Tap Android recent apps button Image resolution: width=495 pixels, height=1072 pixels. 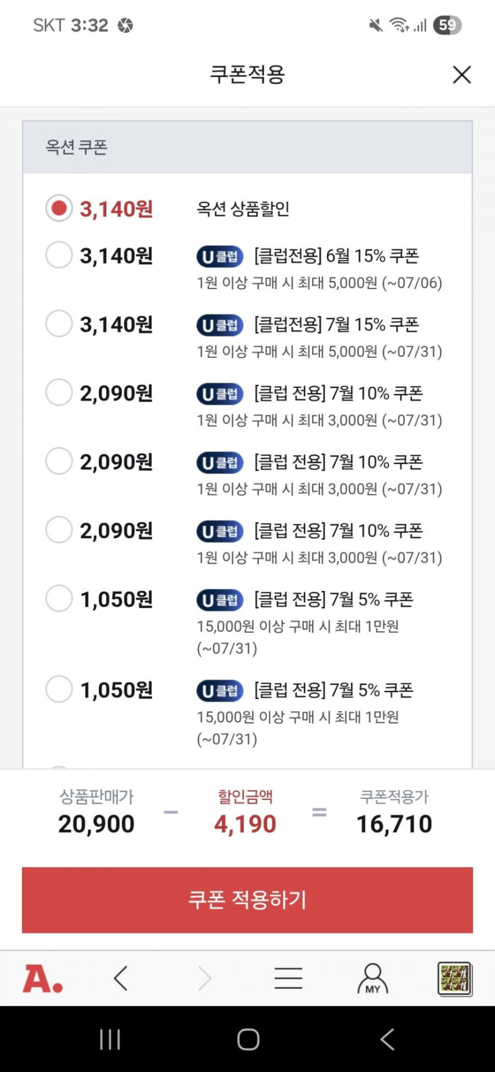110,1039
